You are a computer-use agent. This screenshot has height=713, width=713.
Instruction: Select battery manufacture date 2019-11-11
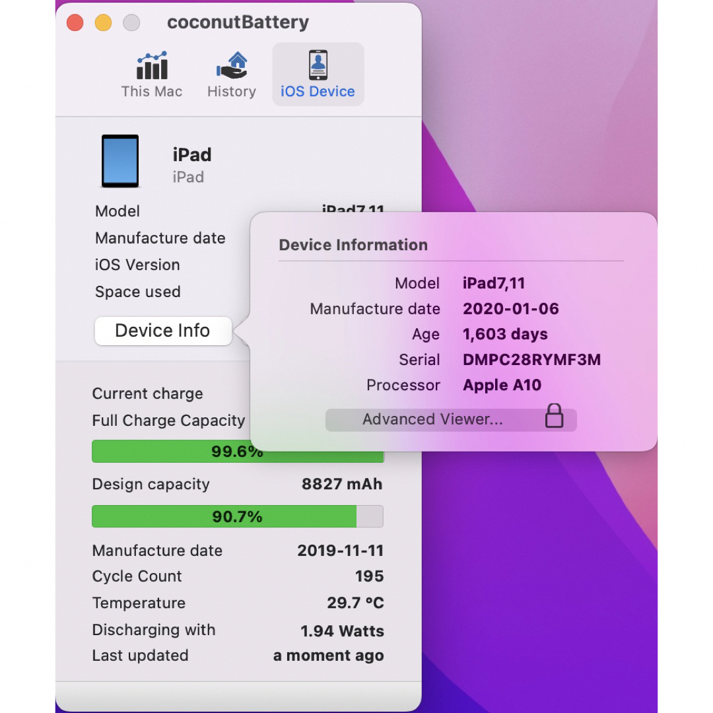click(x=341, y=551)
